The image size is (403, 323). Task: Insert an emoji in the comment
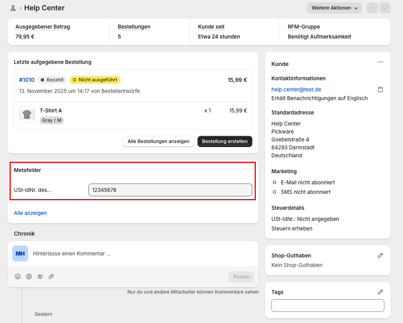click(x=18, y=277)
